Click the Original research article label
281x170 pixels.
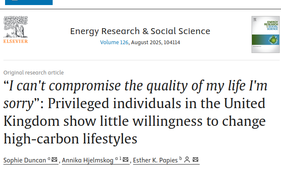tap(34, 73)
